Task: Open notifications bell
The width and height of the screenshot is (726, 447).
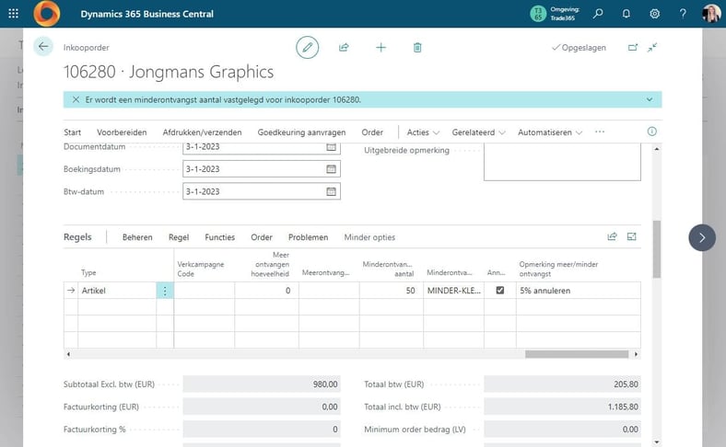Action: [x=626, y=14]
